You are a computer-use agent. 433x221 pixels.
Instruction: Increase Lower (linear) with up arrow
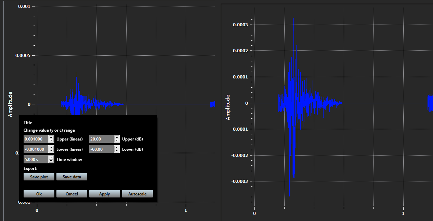(51, 147)
